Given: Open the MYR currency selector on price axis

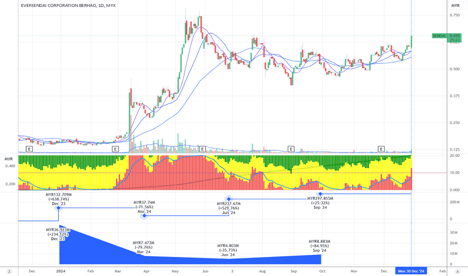Looking at the screenshot, I should click(455, 6).
